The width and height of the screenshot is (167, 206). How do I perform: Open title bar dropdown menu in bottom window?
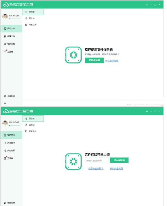(147, 111)
